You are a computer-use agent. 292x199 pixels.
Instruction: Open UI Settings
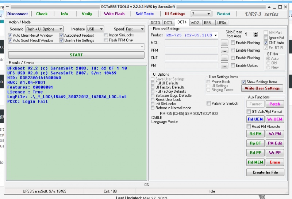[x=175, y=14]
